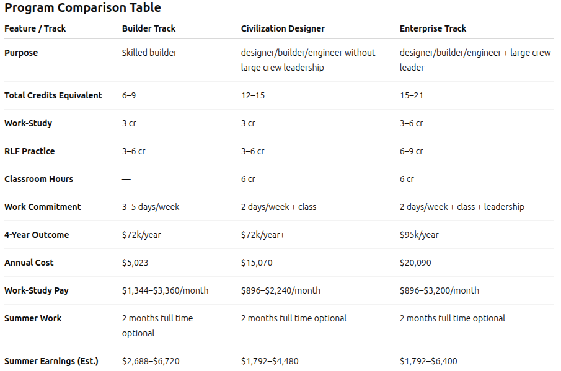
Task: Click the 4-Year Outcome row label
Action: (x=37, y=235)
